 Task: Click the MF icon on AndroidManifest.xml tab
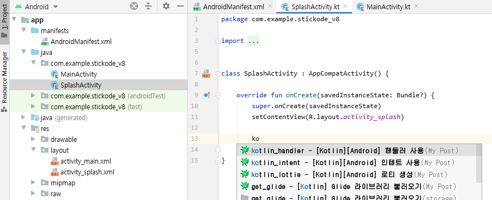pyautogui.click(x=197, y=7)
